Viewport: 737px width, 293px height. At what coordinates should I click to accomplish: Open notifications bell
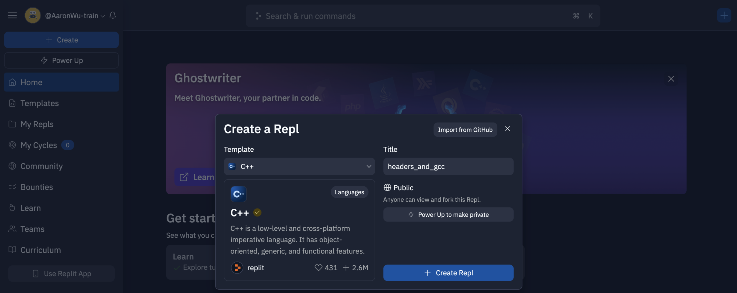pos(113,15)
